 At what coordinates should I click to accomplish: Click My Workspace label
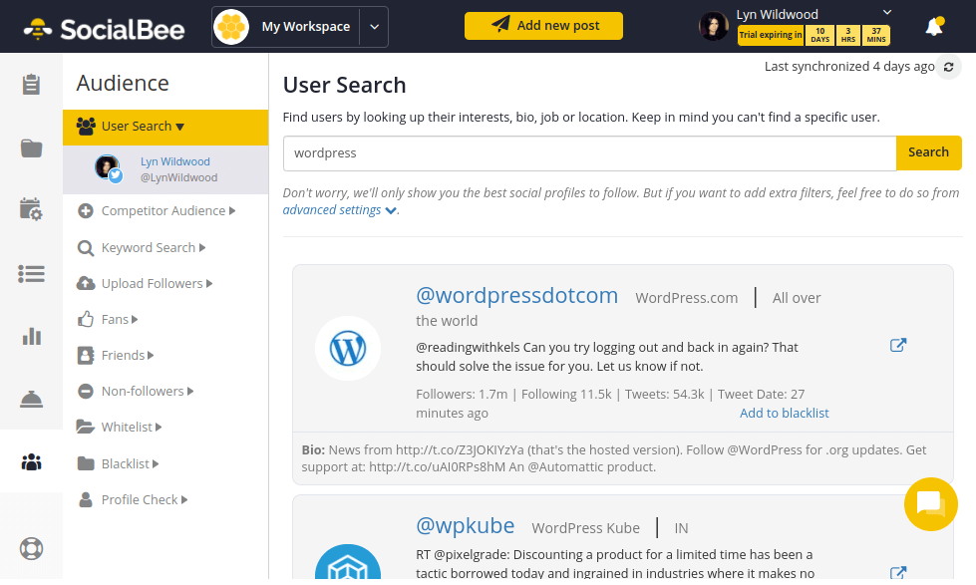point(306,27)
